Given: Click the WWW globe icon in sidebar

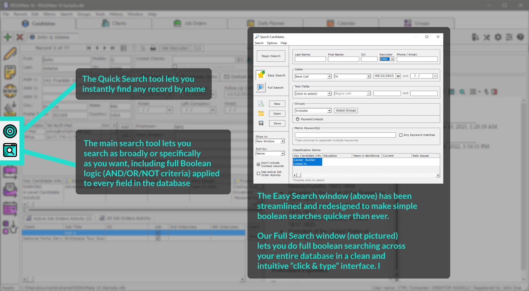Looking at the screenshot, I should 10,91.
